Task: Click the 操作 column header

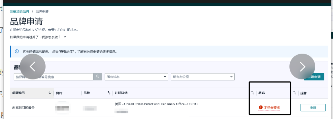Action: (x=304, y=93)
